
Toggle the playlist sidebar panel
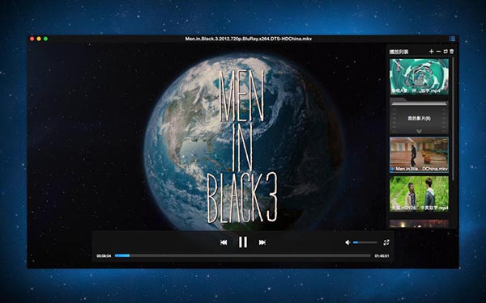[452, 39]
